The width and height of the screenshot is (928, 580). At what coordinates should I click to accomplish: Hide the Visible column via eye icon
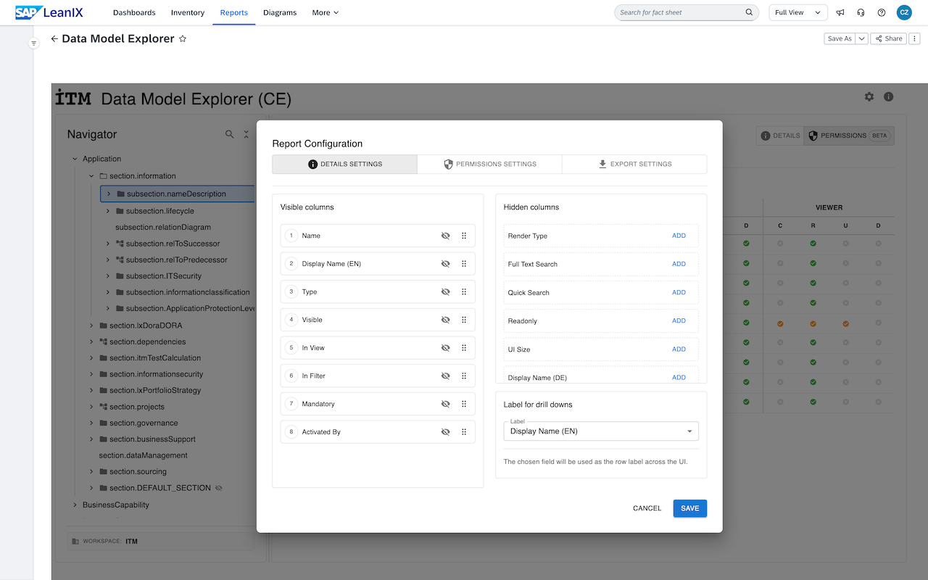[x=446, y=320]
